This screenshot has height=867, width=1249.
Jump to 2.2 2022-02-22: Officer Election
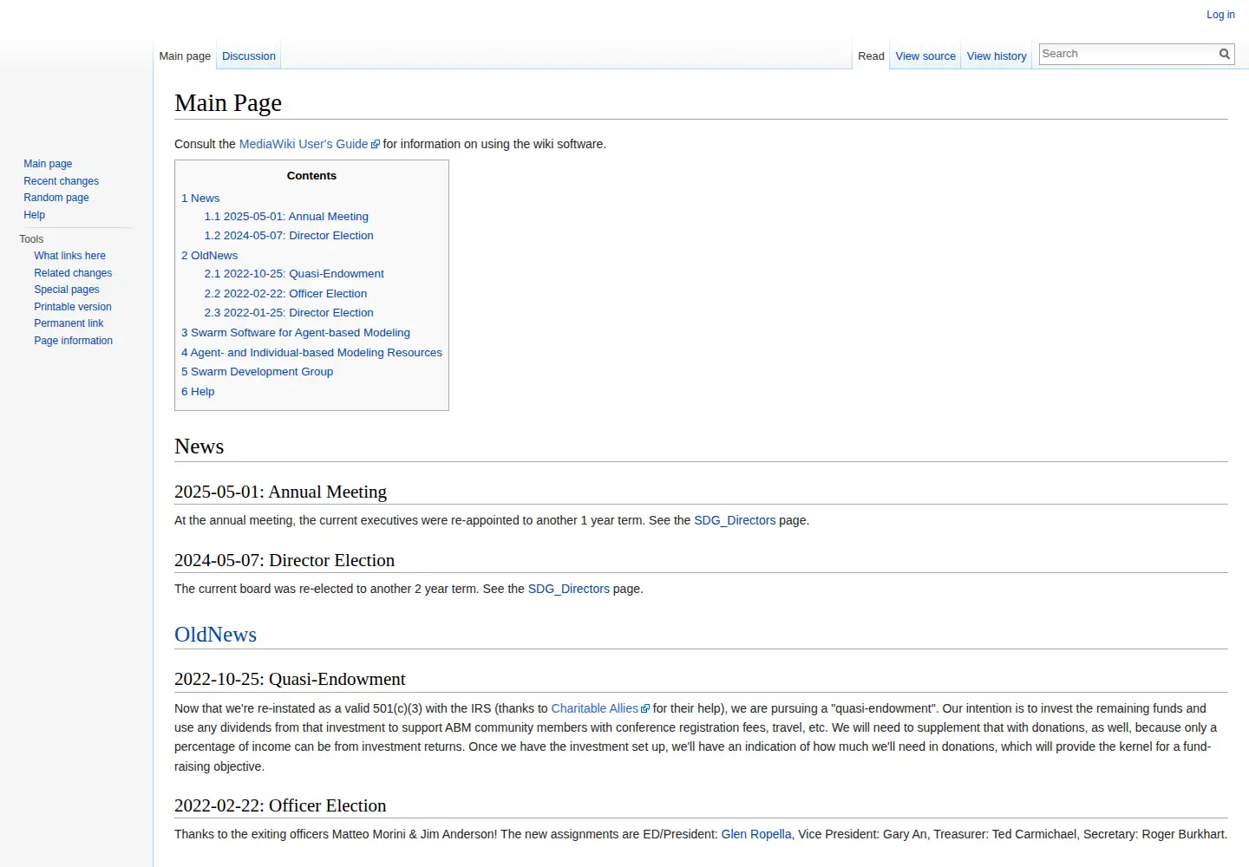click(x=285, y=294)
